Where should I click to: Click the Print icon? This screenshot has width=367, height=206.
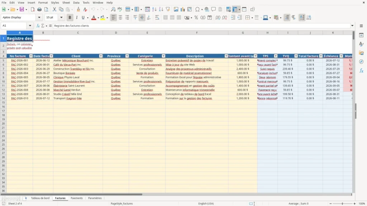[x=39, y=9]
